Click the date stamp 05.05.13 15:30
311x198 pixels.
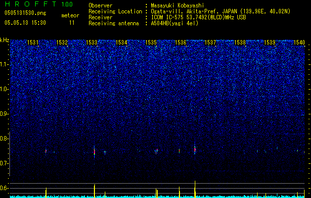coord(25,23)
